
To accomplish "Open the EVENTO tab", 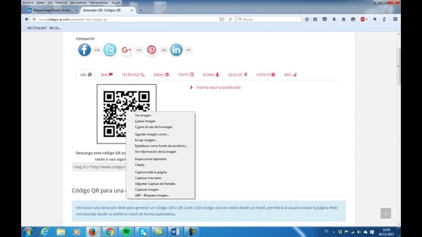I will [x=266, y=75].
